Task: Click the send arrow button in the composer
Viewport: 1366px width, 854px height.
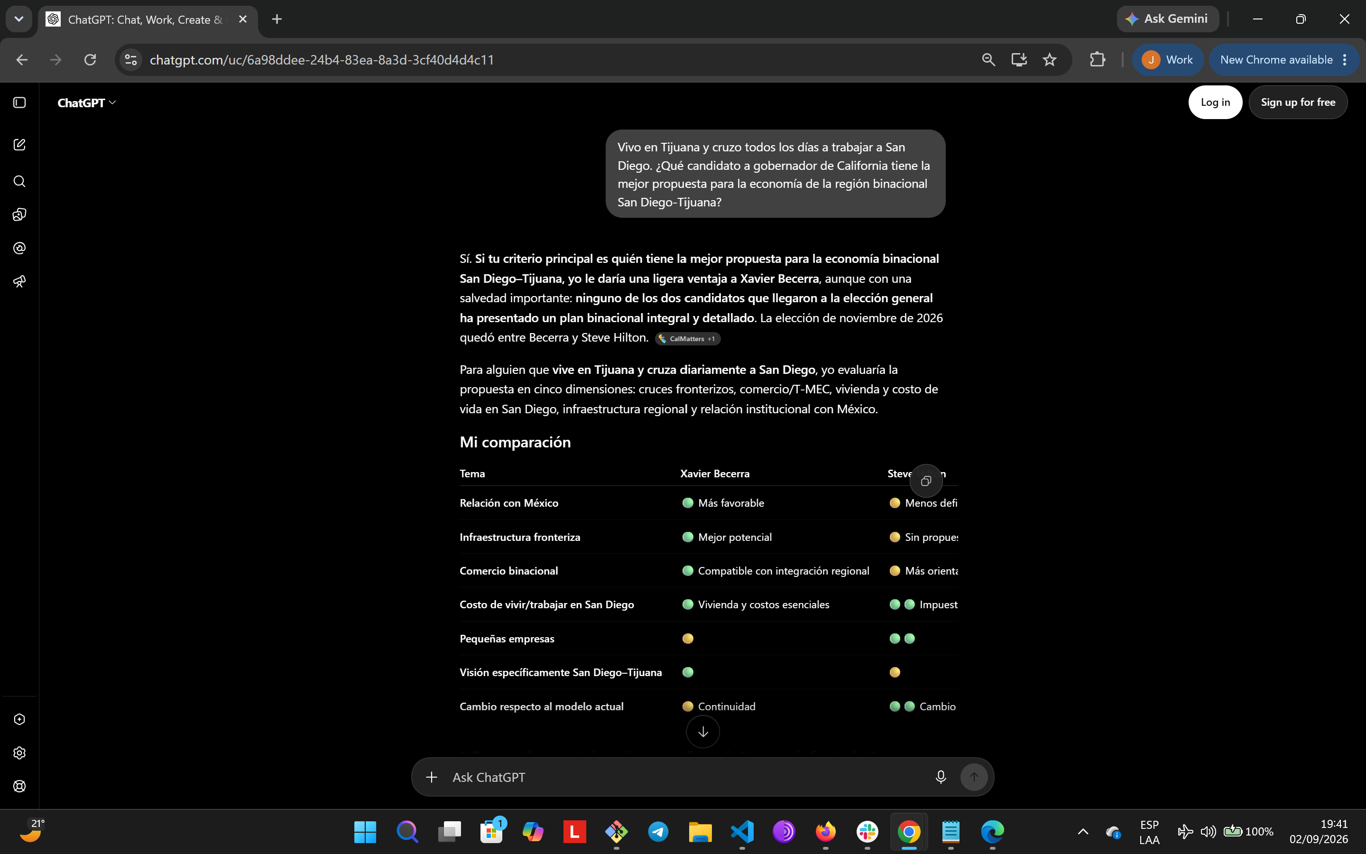Action: click(x=974, y=777)
